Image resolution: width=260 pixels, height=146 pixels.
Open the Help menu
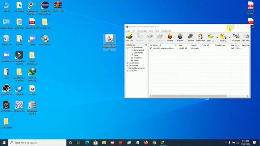click(x=157, y=31)
